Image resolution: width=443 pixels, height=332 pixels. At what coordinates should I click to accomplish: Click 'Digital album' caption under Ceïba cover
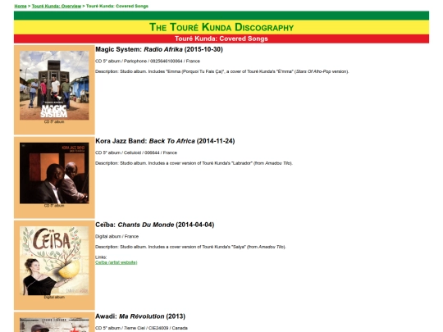(54, 298)
